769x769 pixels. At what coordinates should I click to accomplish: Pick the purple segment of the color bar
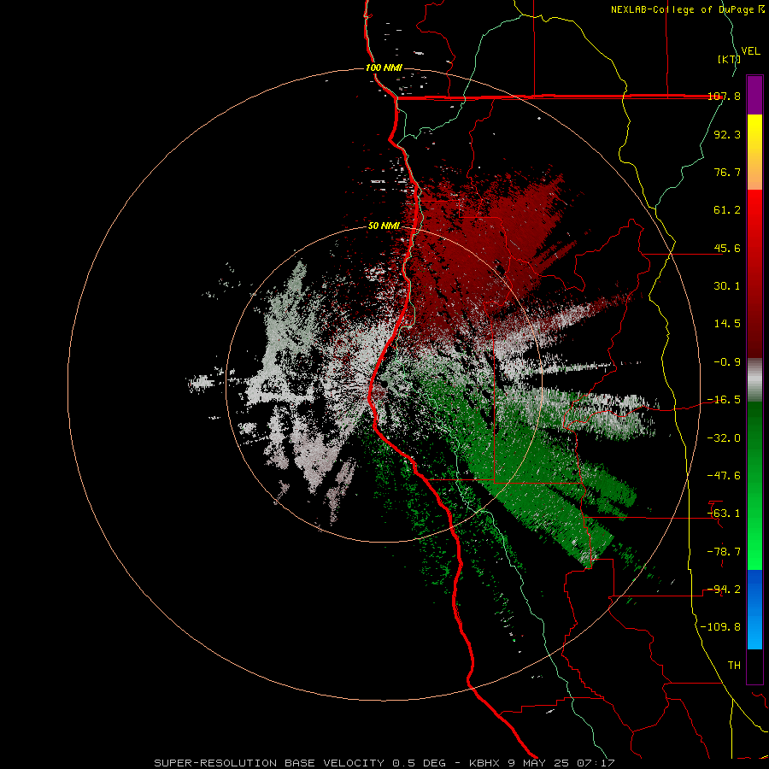(754, 95)
